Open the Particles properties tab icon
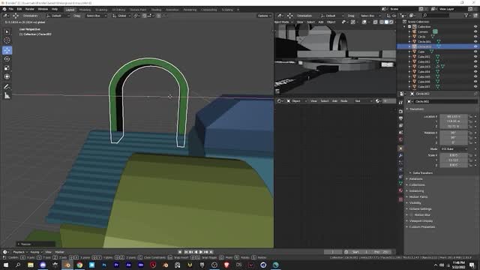480x270 pixels. tap(400, 163)
